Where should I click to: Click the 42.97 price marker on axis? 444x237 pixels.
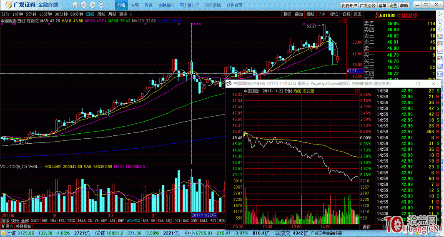coord(351,71)
